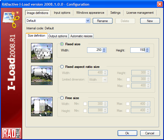Image resolution: width=164 pixels, height=140 pixels.
Task: Click the Fixed size preview thumbnail
Action: pyautogui.click(x=42, y=53)
